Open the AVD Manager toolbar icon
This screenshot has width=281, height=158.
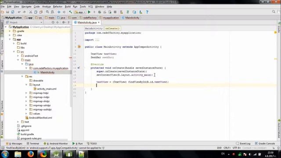click(121, 12)
